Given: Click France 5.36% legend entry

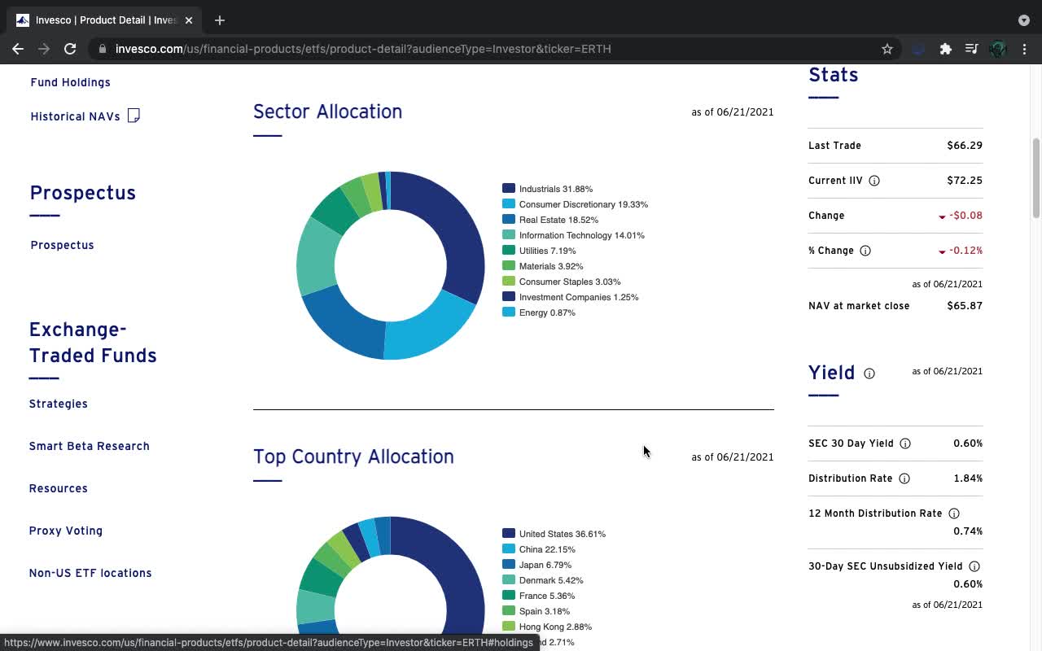Looking at the screenshot, I should click(x=539, y=596).
